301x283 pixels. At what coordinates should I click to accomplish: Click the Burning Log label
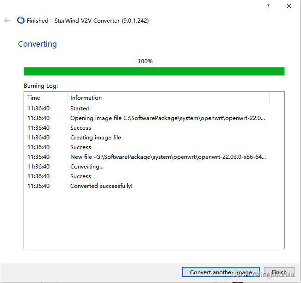[x=41, y=86]
